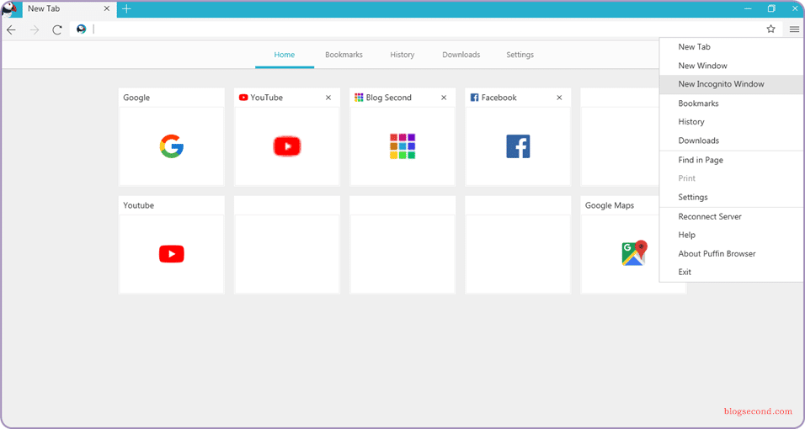Viewport: 805px width, 429px height.
Task: Switch to the Downloads tab
Action: tap(461, 55)
